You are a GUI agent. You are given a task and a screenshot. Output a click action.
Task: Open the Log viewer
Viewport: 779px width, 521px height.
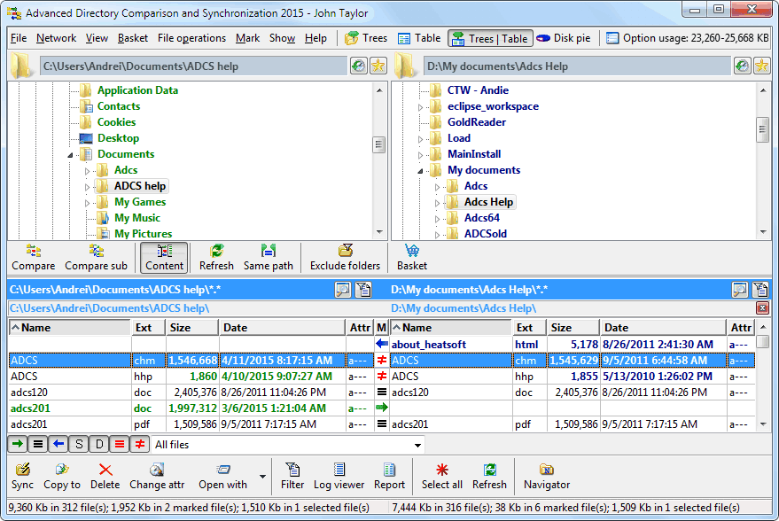(339, 477)
